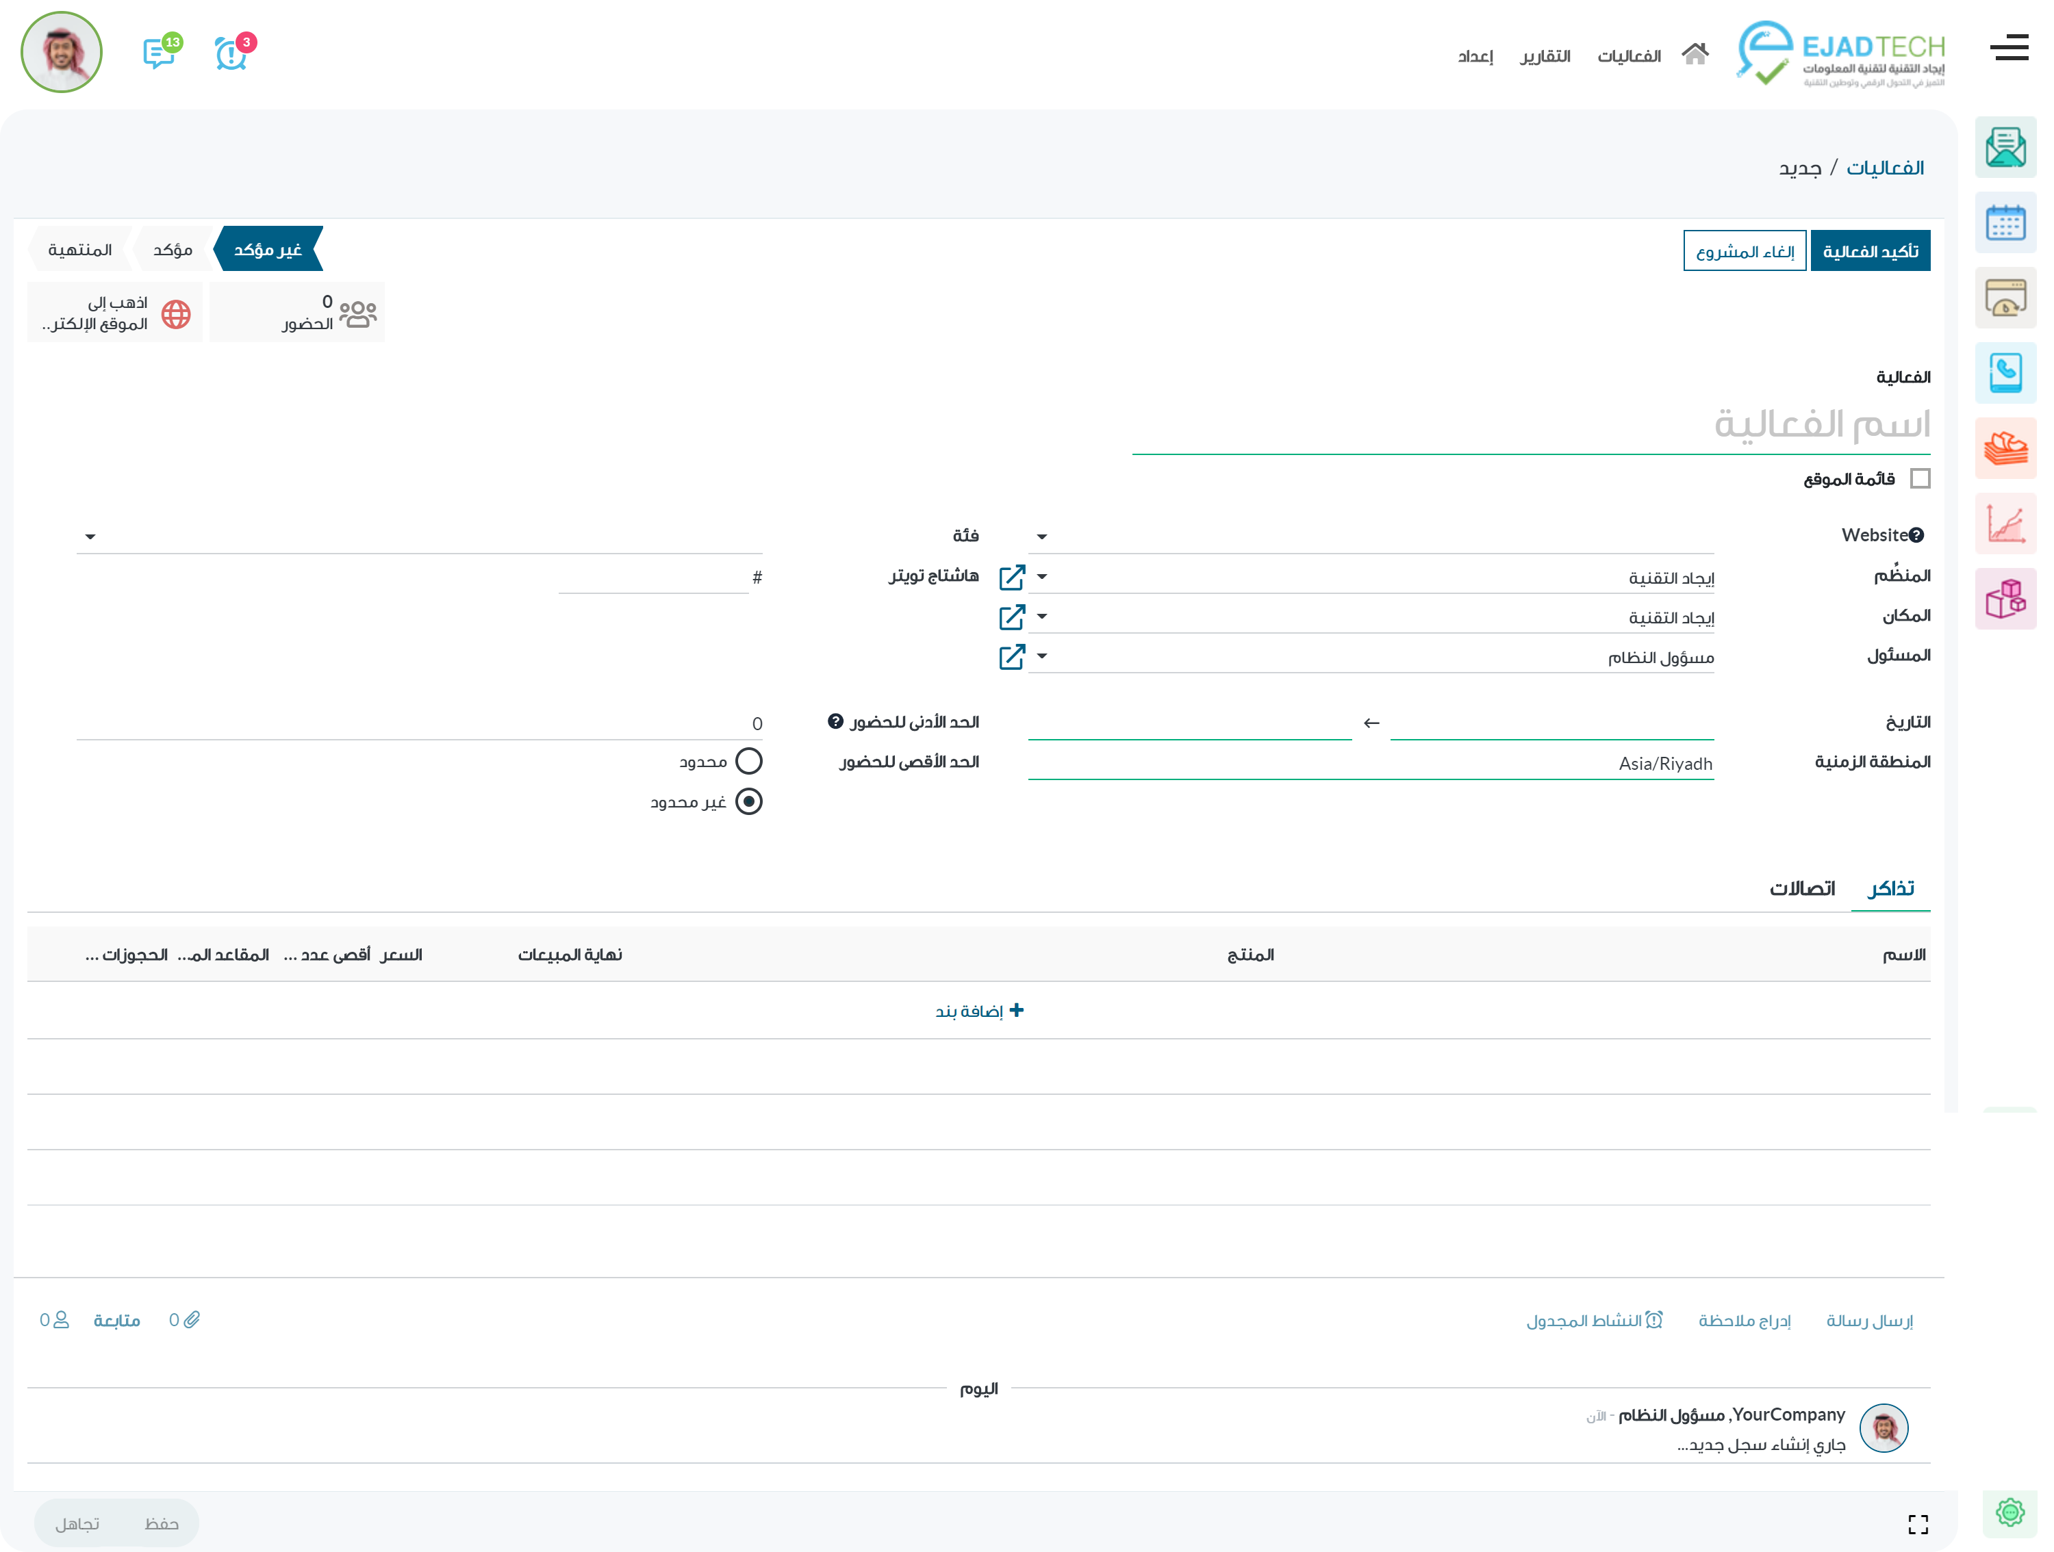This screenshot has width=2054, height=1552.
Task: Click إضافة بند link
Action: pos(978,1010)
